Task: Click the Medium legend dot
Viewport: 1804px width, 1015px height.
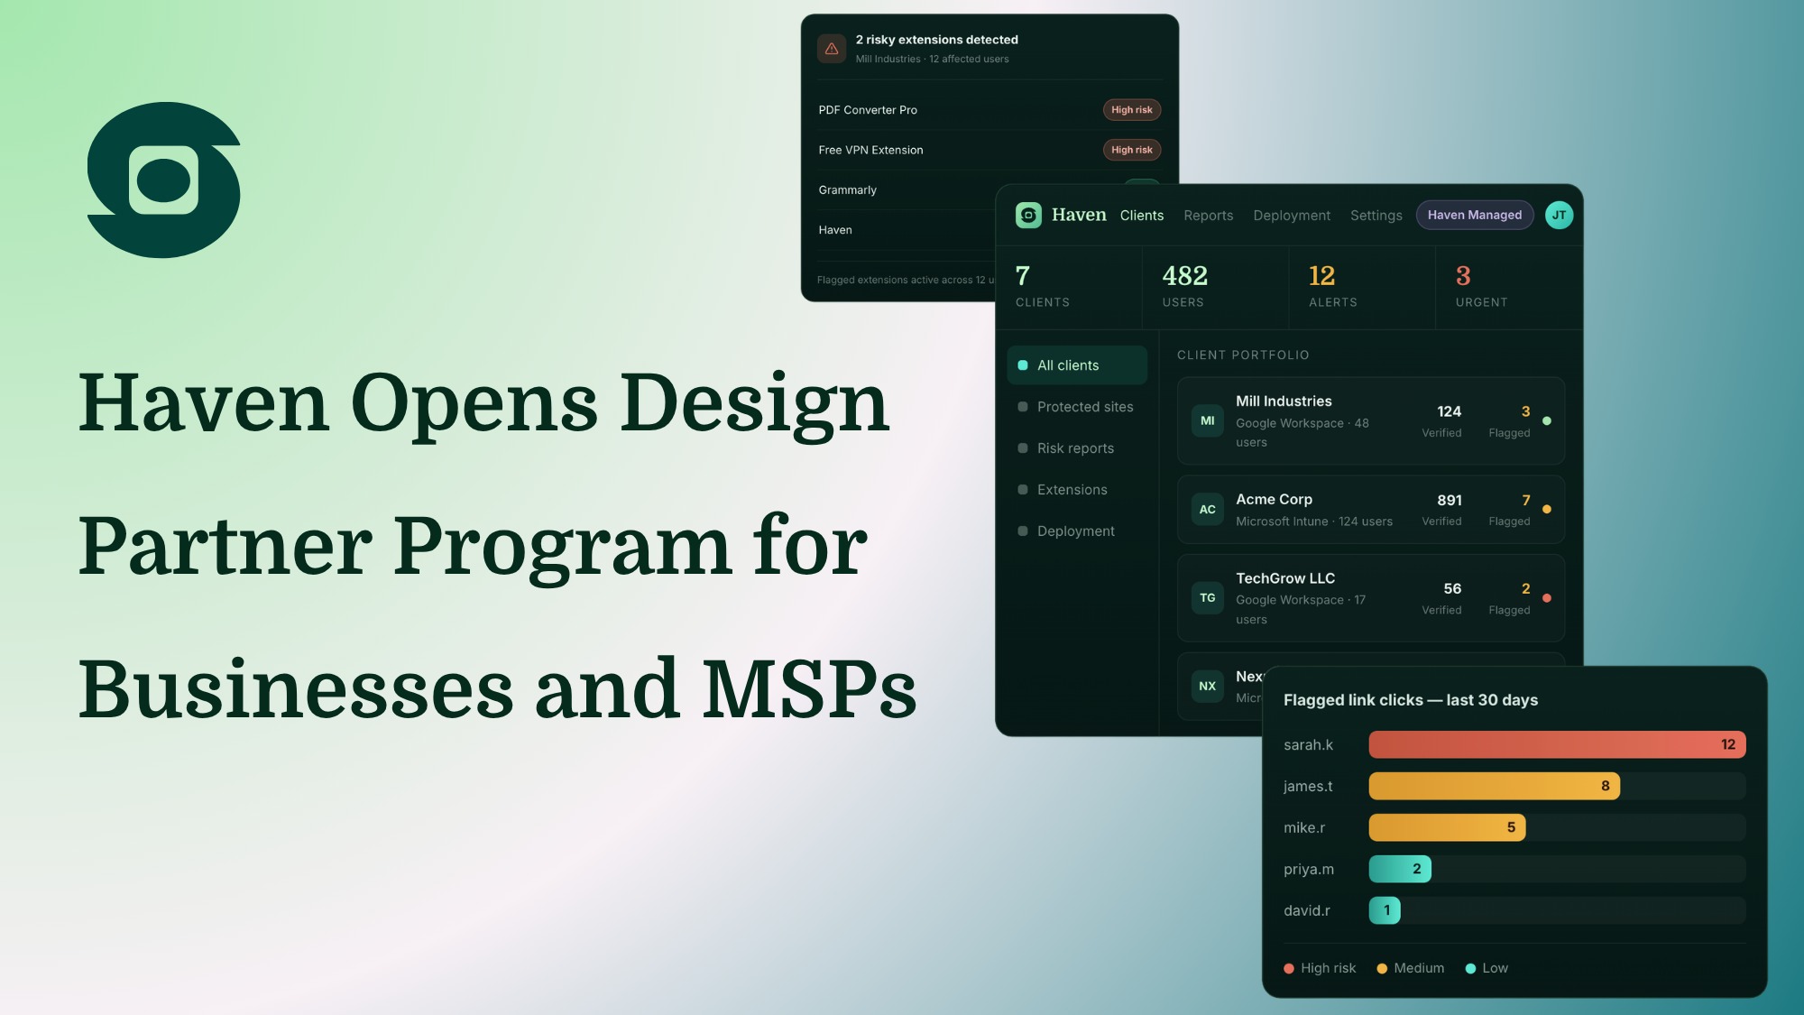Action: [x=1382, y=968]
